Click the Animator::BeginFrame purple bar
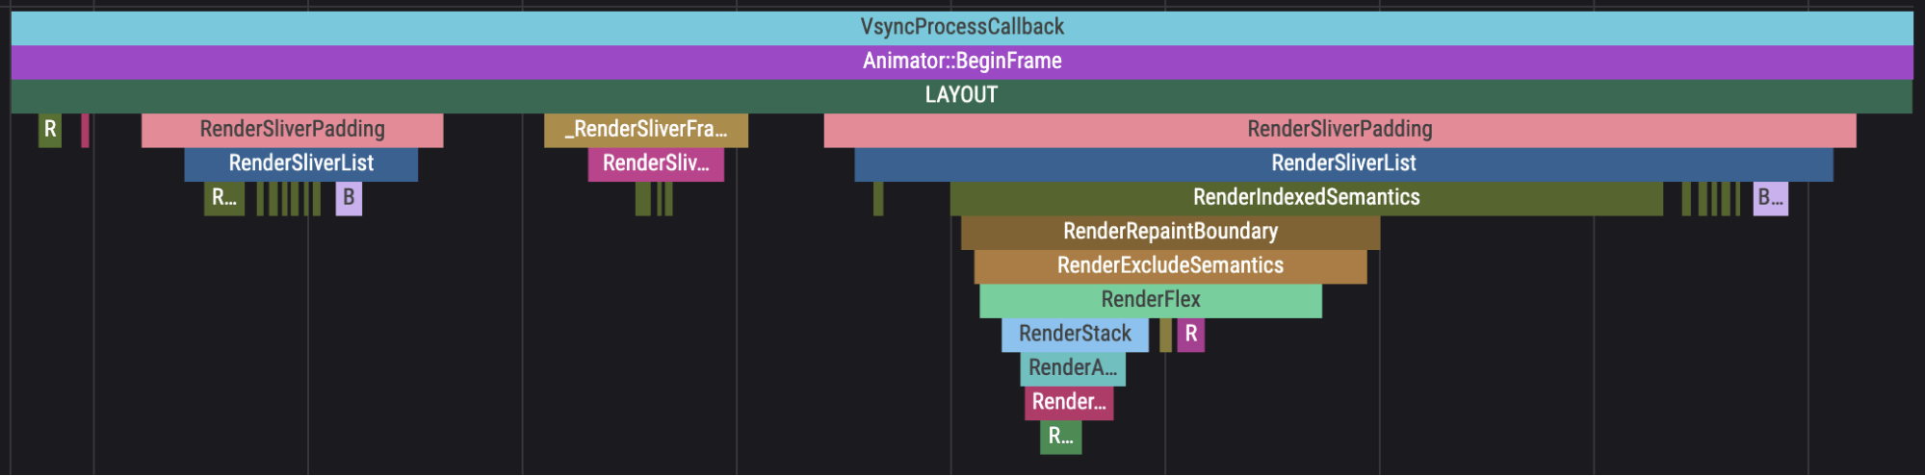This screenshot has width=1925, height=476. (961, 62)
